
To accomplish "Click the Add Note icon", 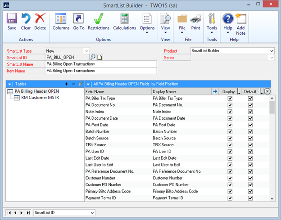I will coord(240,18).
